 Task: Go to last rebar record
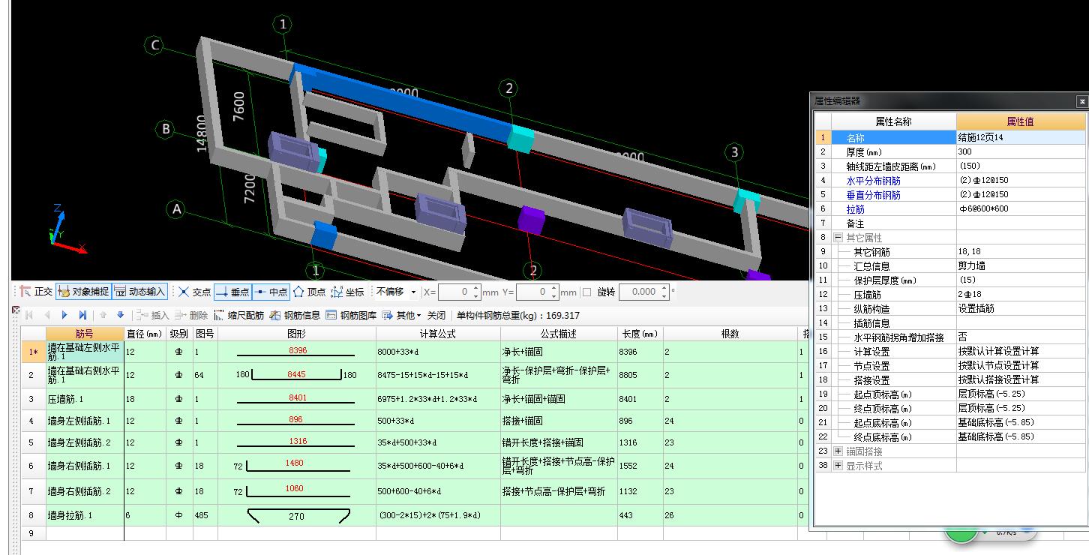[82, 315]
